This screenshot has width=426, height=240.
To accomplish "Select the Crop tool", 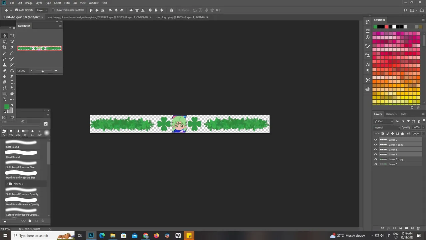I will (x=4, y=47).
